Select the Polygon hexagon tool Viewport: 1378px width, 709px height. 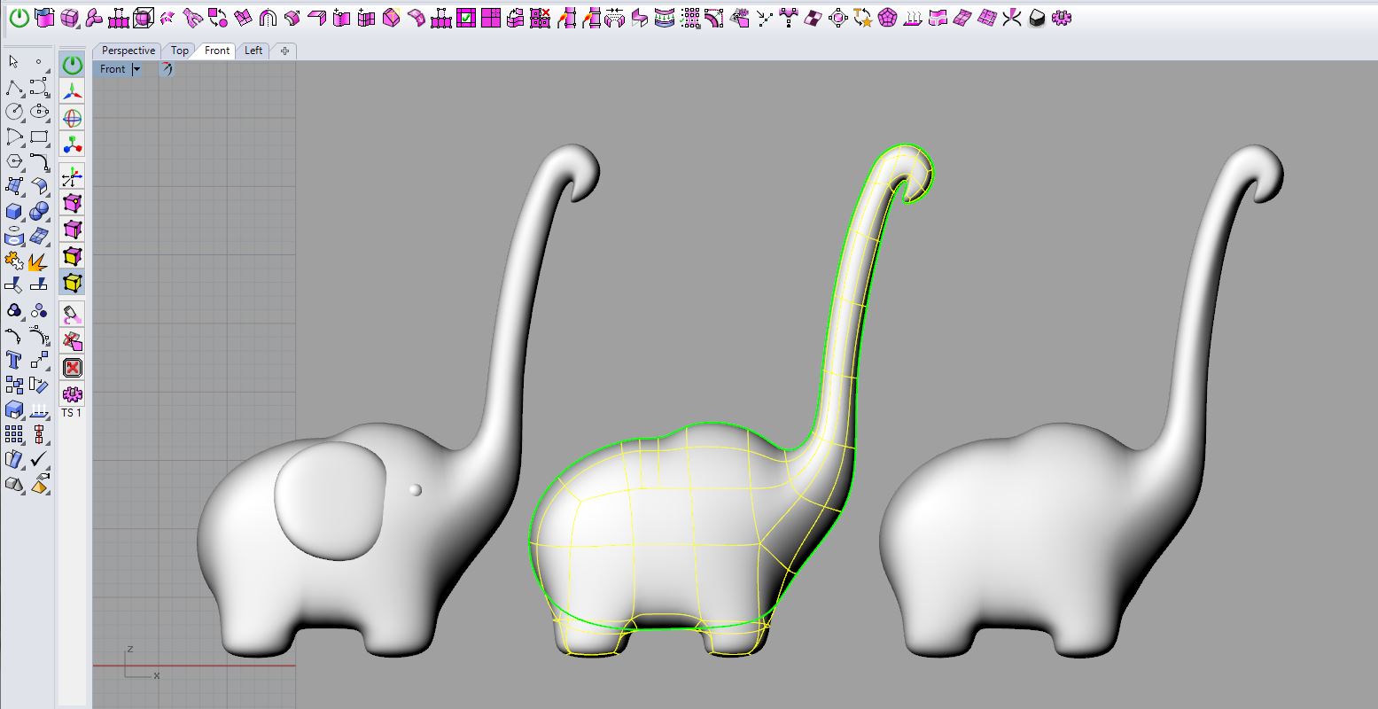tap(13, 161)
